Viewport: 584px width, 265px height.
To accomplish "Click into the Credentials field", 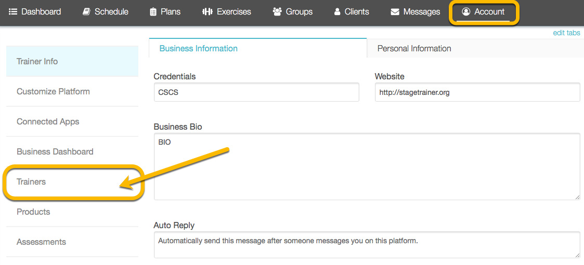I will [x=256, y=92].
